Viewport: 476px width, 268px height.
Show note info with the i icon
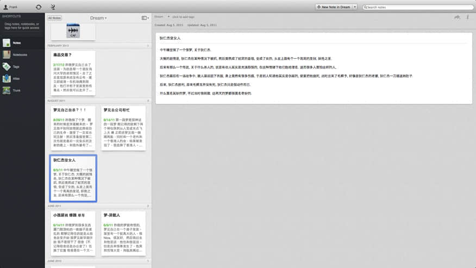coord(467,17)
